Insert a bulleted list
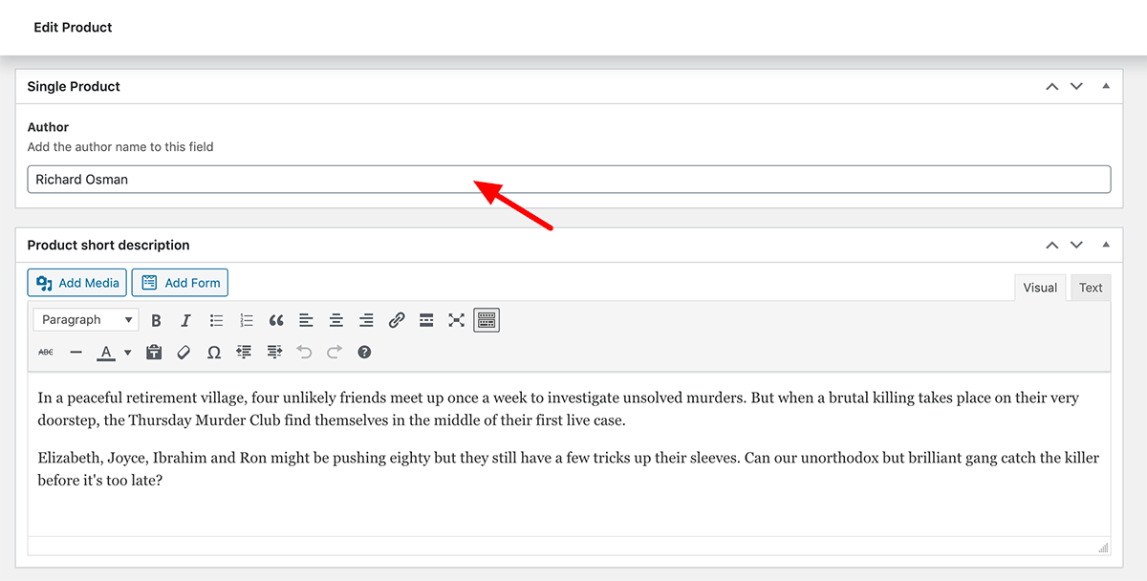This screenshot has width=1147, height=581. pos(216,320)
